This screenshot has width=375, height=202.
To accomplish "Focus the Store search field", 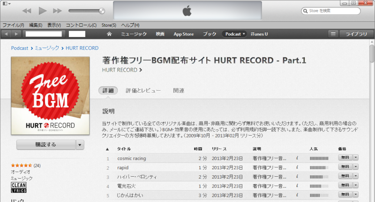I will click(x=331, y=11).
